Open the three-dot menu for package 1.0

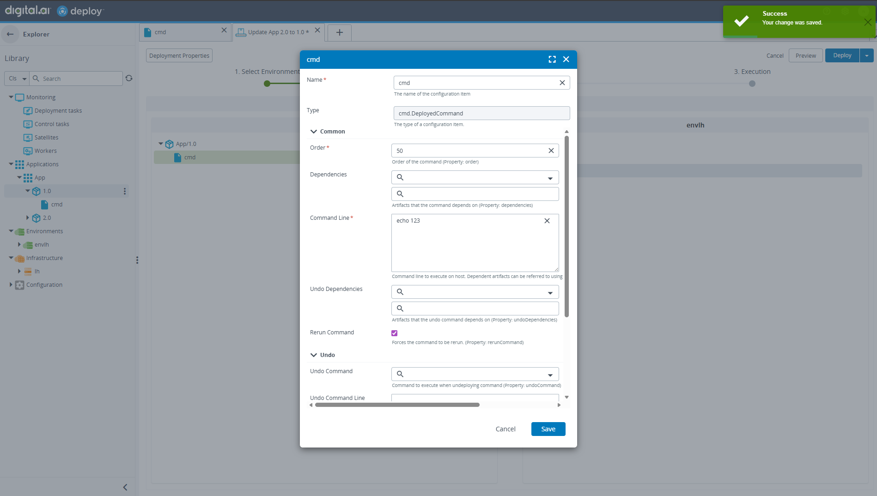(125, 191)
